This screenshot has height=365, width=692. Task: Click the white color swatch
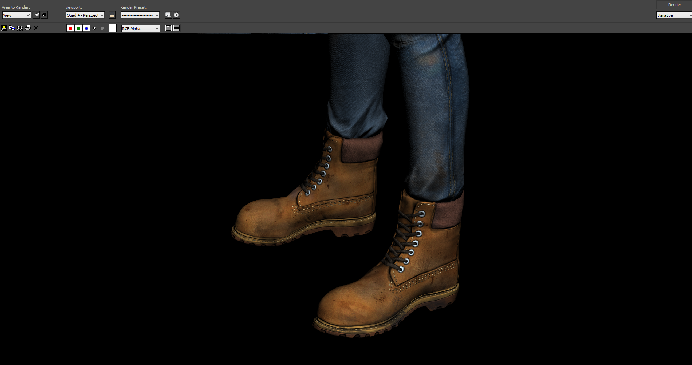coord(113,28)
